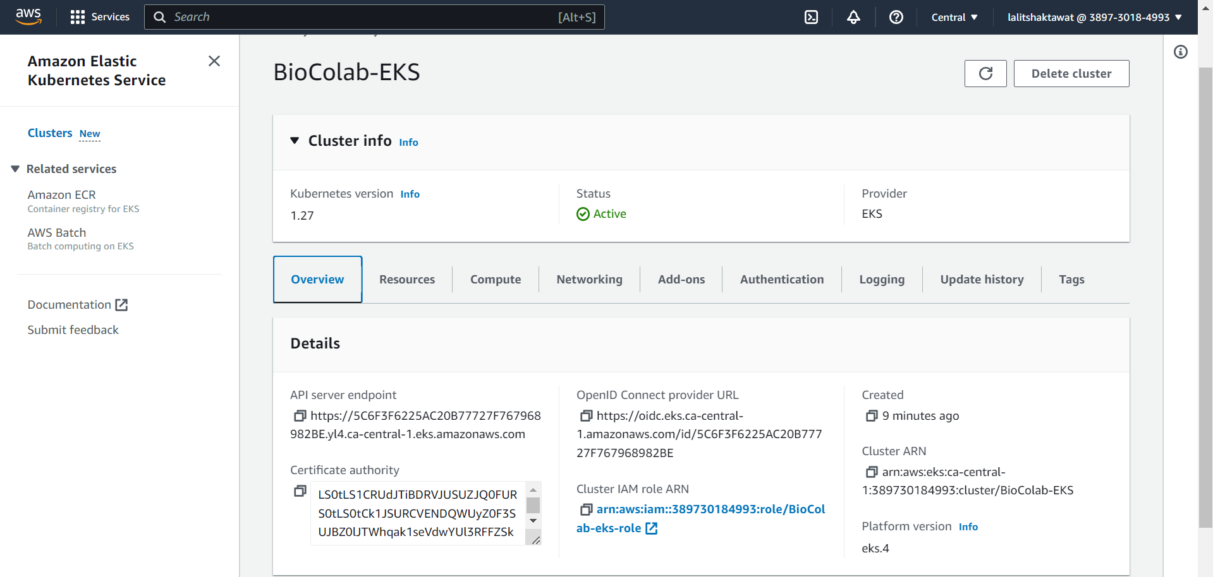
Task: Open the lalitshaktawat account menu
Action: tap(1094, 17)
